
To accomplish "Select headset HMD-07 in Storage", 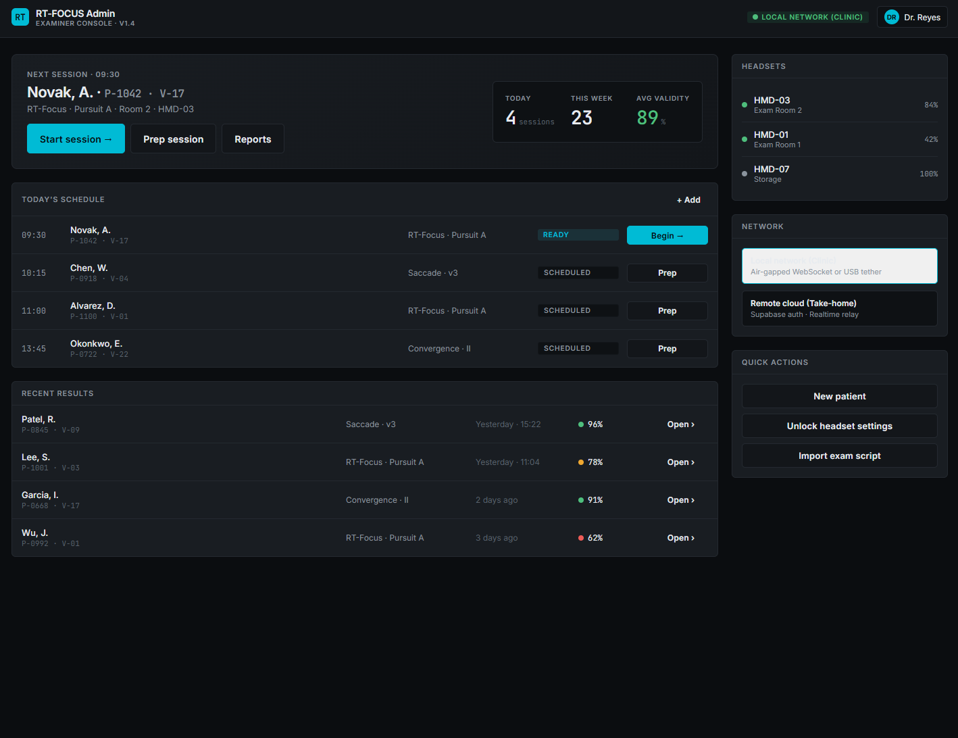I will tap(840, 174).
